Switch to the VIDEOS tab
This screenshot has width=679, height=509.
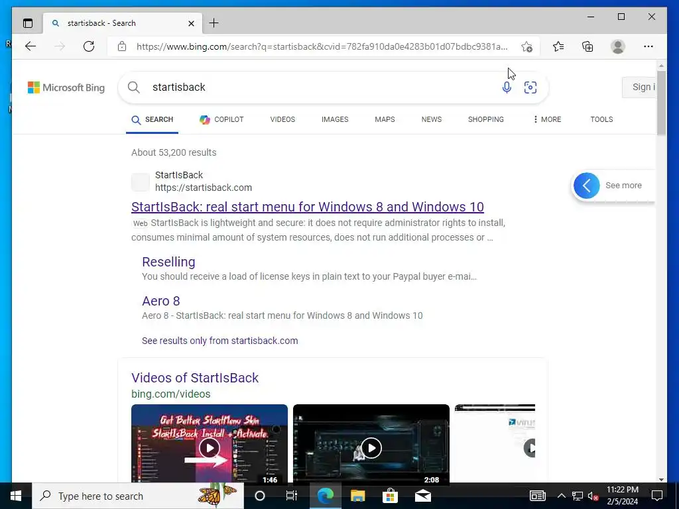pos(282,119)
